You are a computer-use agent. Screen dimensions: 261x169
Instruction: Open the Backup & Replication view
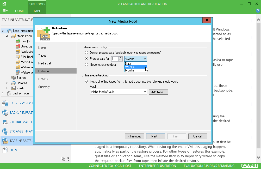pyautogui.click(x=16, y=103)
